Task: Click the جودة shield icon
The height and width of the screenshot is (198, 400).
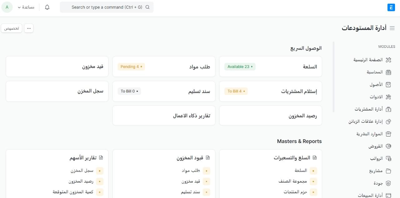Action: click(x=388, y=183)
